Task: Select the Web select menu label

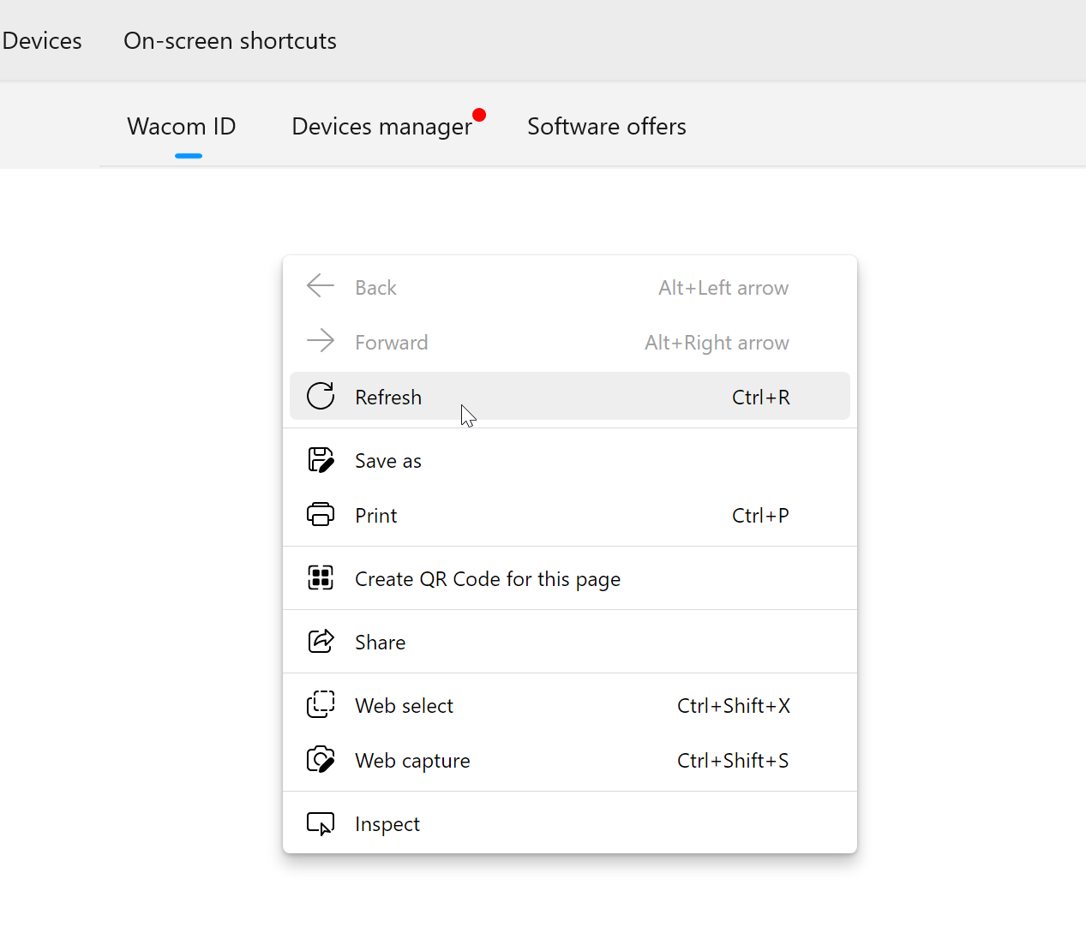Action: coord(404,706)
